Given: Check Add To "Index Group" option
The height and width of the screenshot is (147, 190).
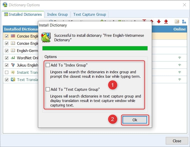Looking at the screenshot, I should (47, 65).
